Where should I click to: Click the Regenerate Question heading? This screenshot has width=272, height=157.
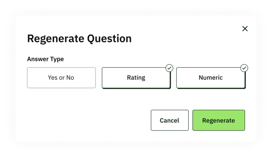[x=79, y=39]
